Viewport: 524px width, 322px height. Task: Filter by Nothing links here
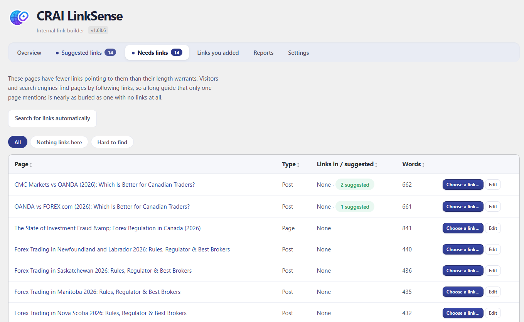59,142
